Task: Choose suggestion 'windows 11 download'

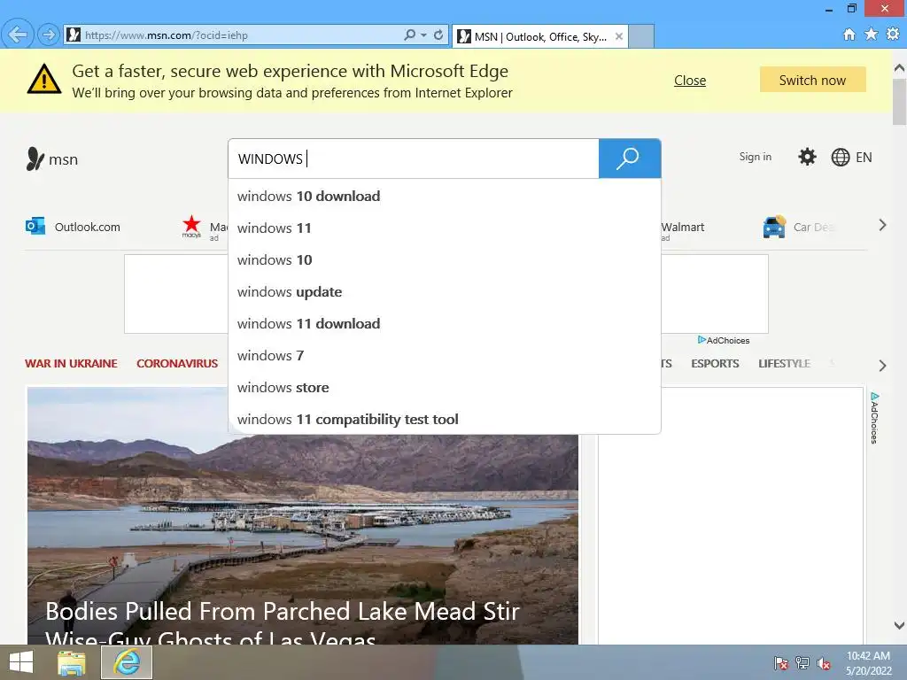Action: 445,323
